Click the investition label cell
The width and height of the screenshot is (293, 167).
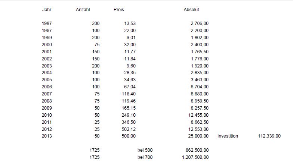click(228, 136)
